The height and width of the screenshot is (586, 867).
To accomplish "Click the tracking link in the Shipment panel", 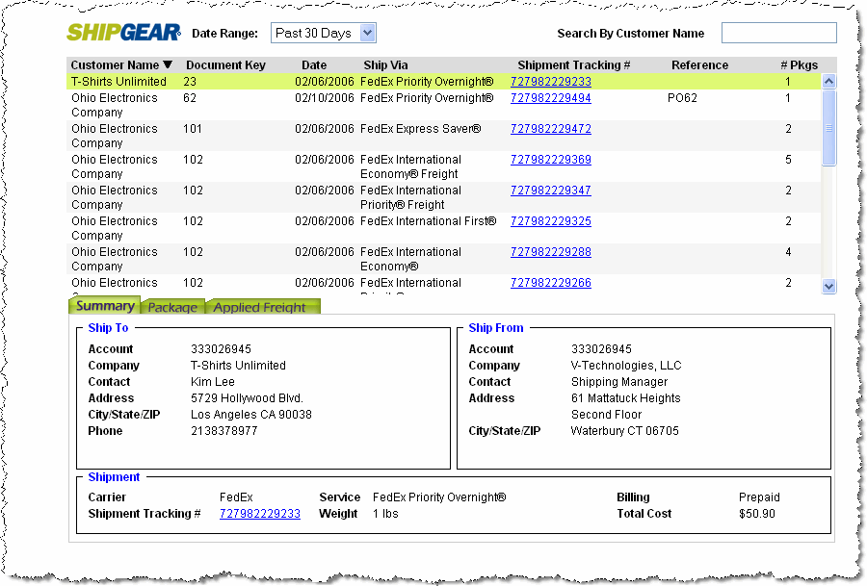I will (x=260, y=514).
